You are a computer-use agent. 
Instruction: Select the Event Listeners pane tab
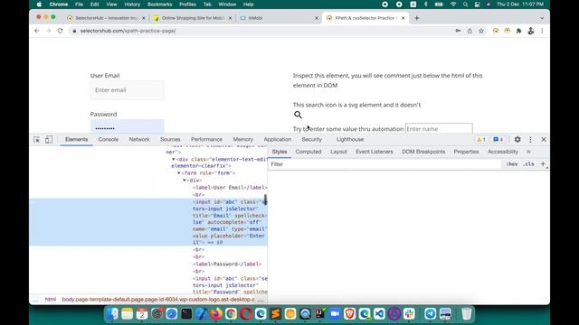click(375, 152)
